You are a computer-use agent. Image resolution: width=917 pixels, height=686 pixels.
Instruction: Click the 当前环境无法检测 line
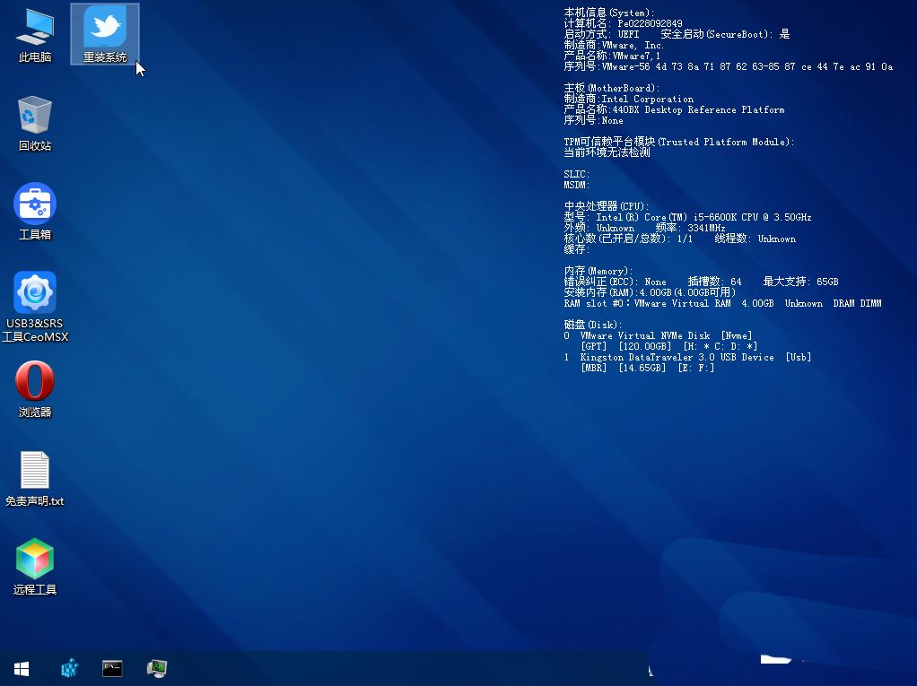[x=607, y=152]
